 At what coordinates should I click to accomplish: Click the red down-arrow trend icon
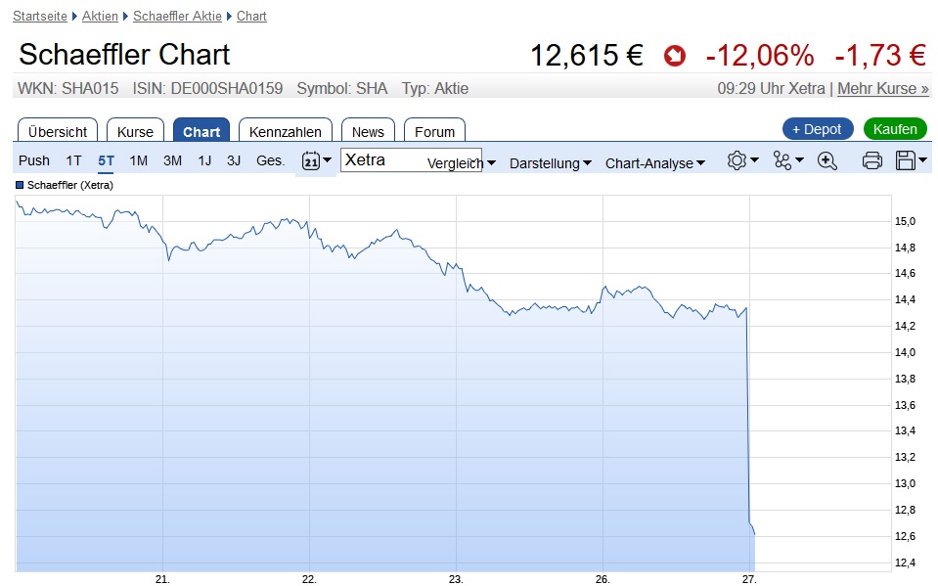point(674,56)
